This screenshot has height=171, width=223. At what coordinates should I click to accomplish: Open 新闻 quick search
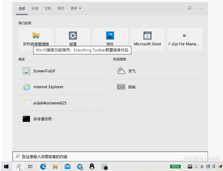(132, 87)
